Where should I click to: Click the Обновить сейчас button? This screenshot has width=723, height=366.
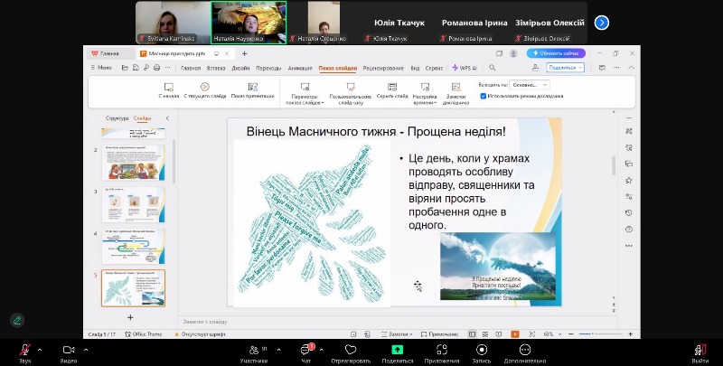coord(558,53)
